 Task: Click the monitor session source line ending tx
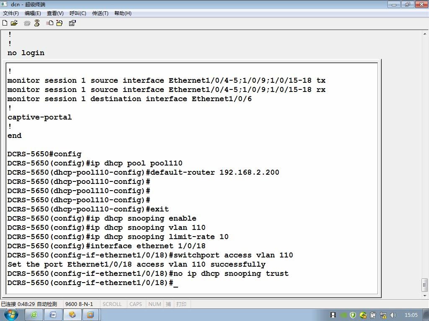(x=166, y=81)
